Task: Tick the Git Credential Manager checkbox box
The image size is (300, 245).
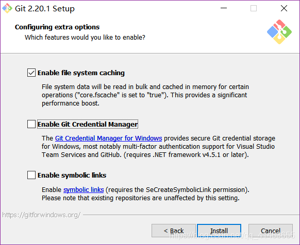Action: coord(31,124)
